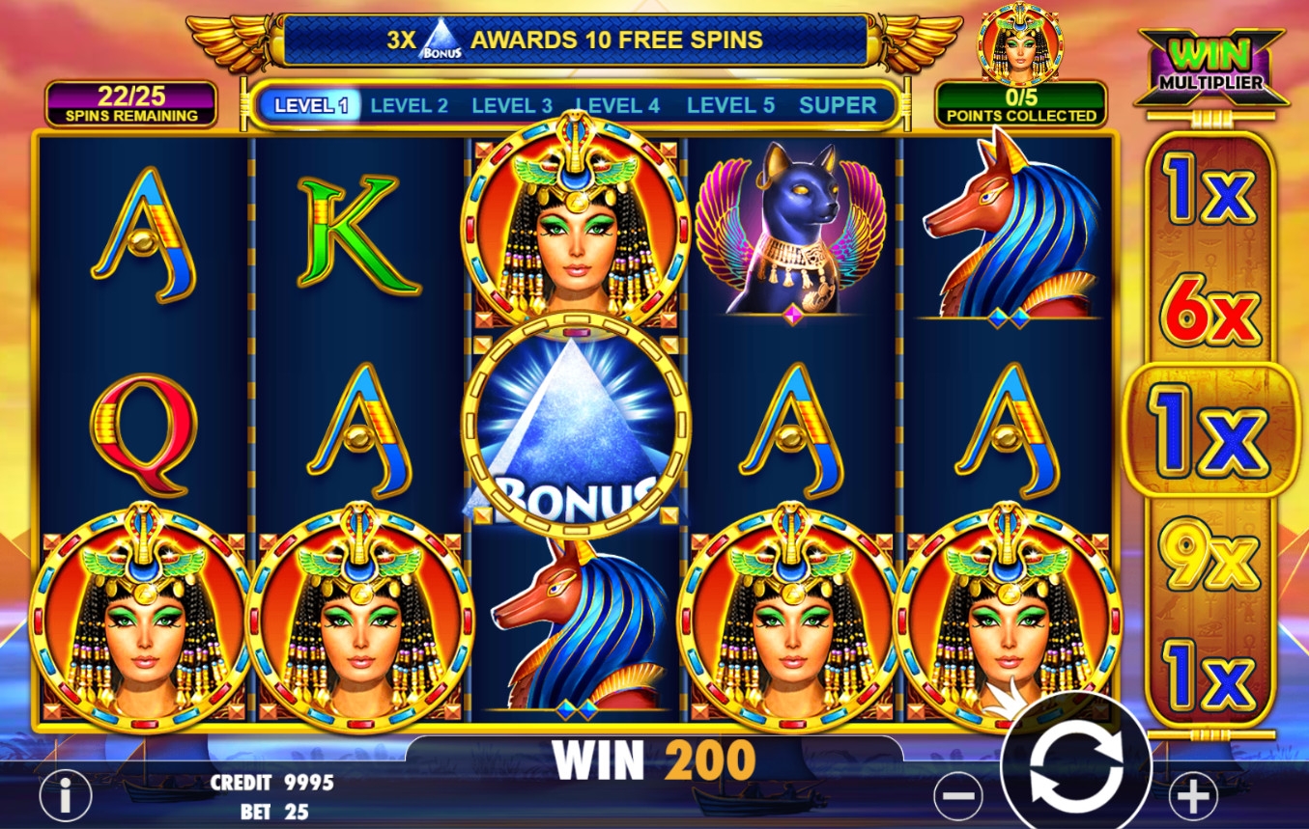This screenshot has width=1309, height=829.
Task: Click the free spins award banner
Action: coord(576,41)
